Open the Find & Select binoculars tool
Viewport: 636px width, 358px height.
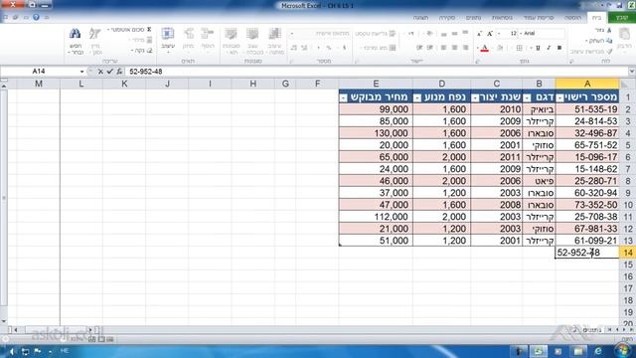click(x=76, y=41)
